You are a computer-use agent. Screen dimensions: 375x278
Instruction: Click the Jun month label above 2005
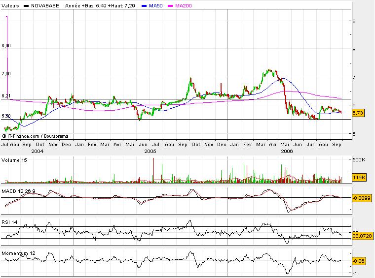coord(143,145)
